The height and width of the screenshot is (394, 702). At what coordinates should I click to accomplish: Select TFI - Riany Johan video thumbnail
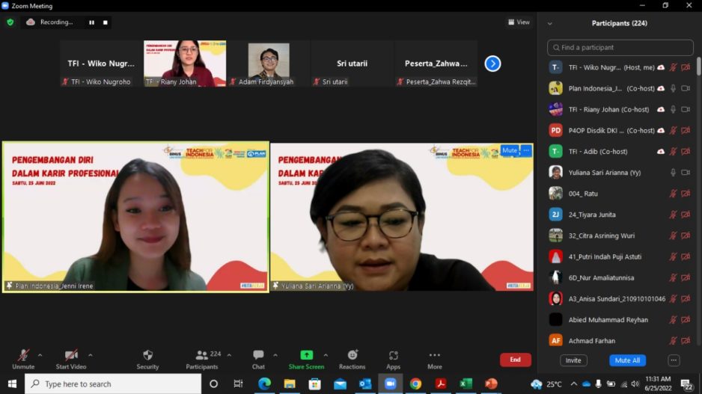(x=185, y=64)
